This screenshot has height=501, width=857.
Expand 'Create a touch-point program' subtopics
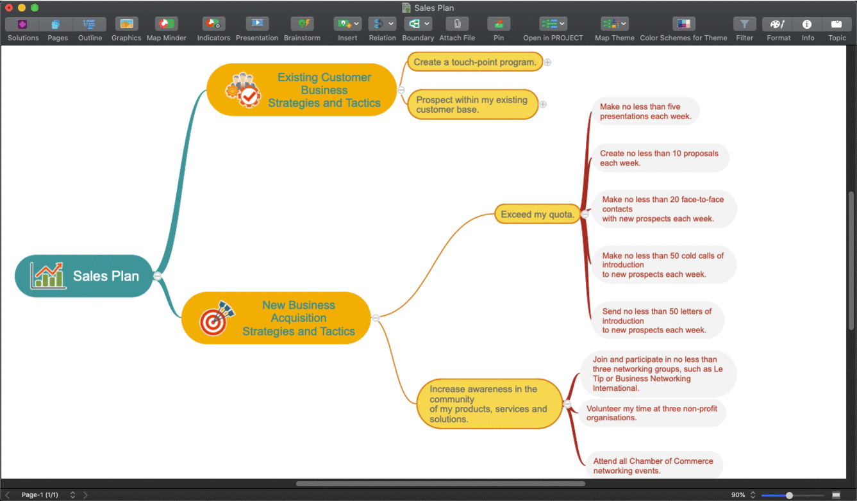(548, 62)
